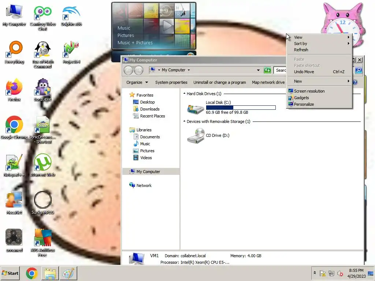Open Screen resolution from context menu
The image size is (375, 281).
coord(319,91)
